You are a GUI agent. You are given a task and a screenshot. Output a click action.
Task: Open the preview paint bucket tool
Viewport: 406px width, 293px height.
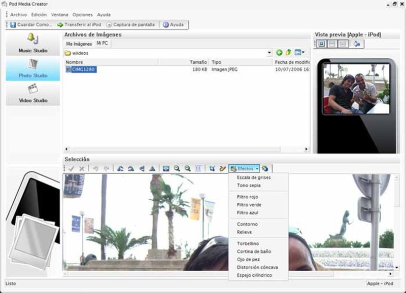357,44
